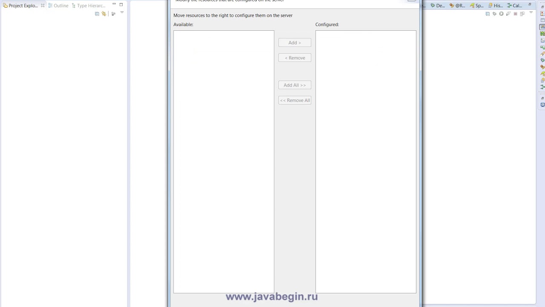Click the Spring leaf icon in right sidebar
Viewport: 545px width, 307px height.
tap(542, 73)
